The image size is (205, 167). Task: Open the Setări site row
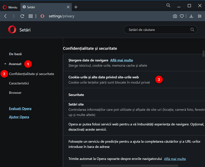134,110
